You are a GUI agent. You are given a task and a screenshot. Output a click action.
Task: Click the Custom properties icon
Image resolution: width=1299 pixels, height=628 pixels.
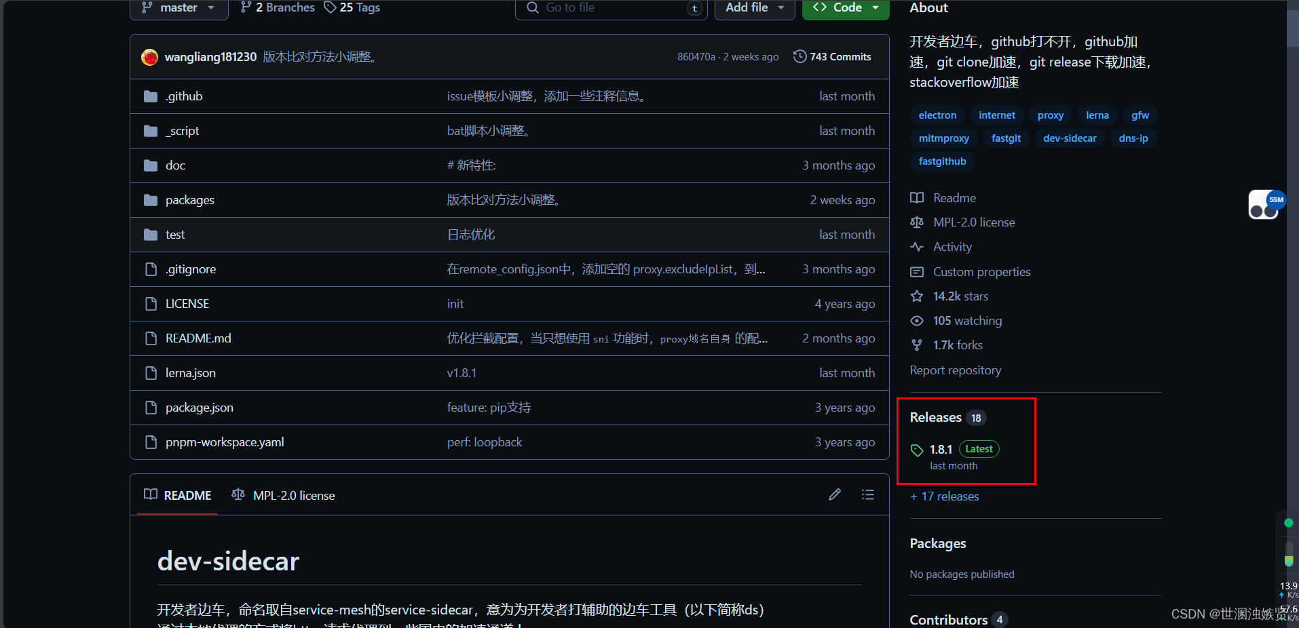tap(917, 271)
